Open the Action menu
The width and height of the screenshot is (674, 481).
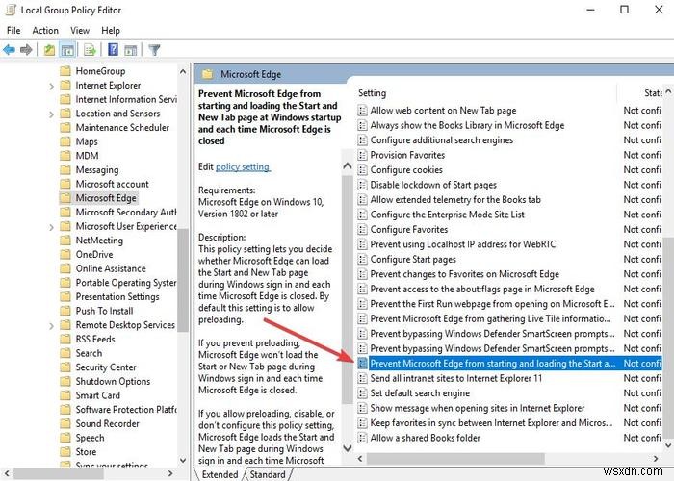(45, 31)
